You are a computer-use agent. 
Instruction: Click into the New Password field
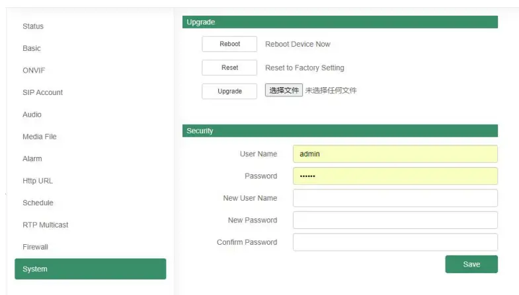(395, 220)
